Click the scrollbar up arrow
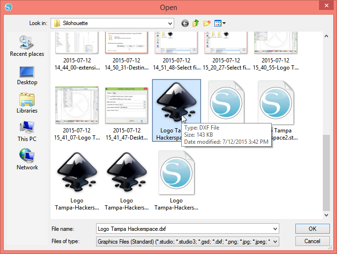Image resolution: width=337 pixels, height=254 pixels. [x=326, y=36]
